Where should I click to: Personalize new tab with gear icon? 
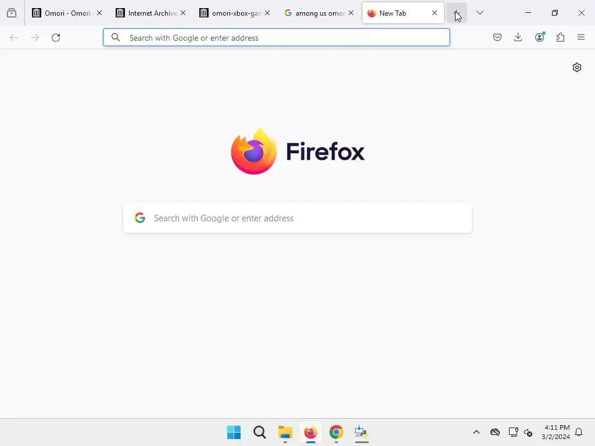click(x=577, y=67)
